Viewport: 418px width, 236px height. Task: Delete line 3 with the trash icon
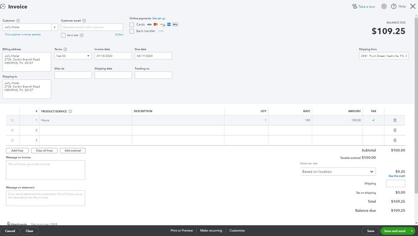(395, 140)
